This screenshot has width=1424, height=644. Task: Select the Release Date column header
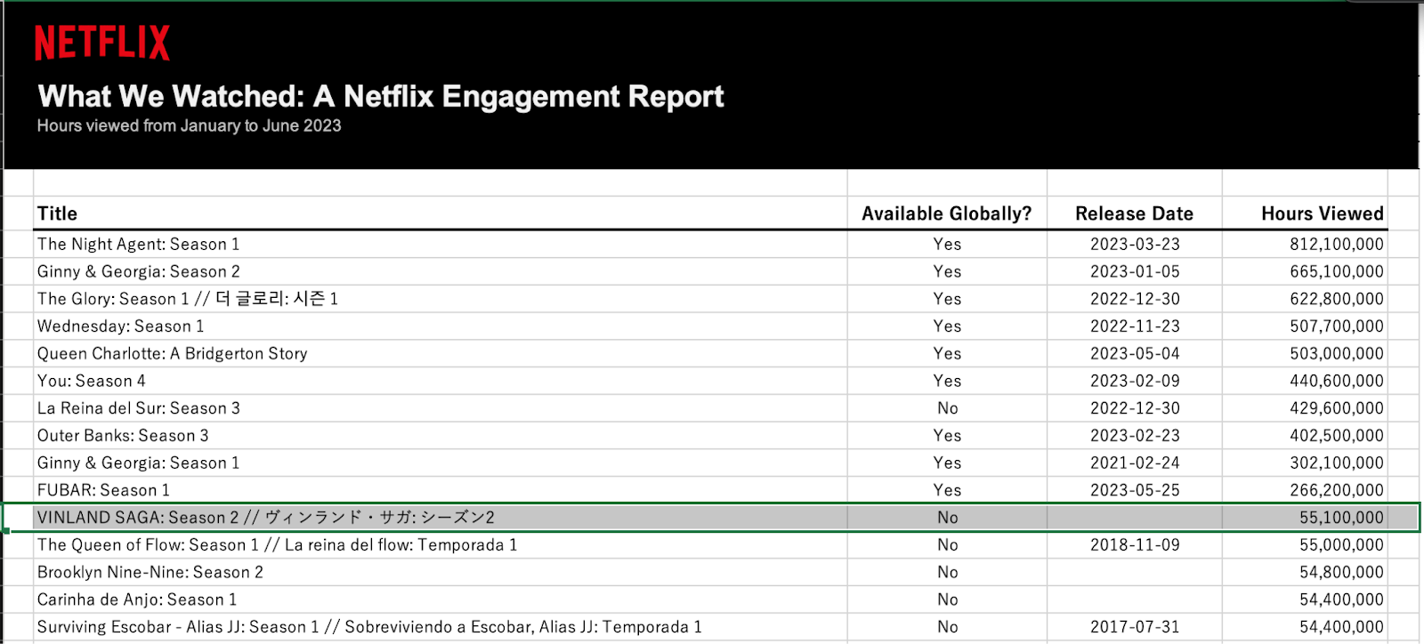point(1135,213)
